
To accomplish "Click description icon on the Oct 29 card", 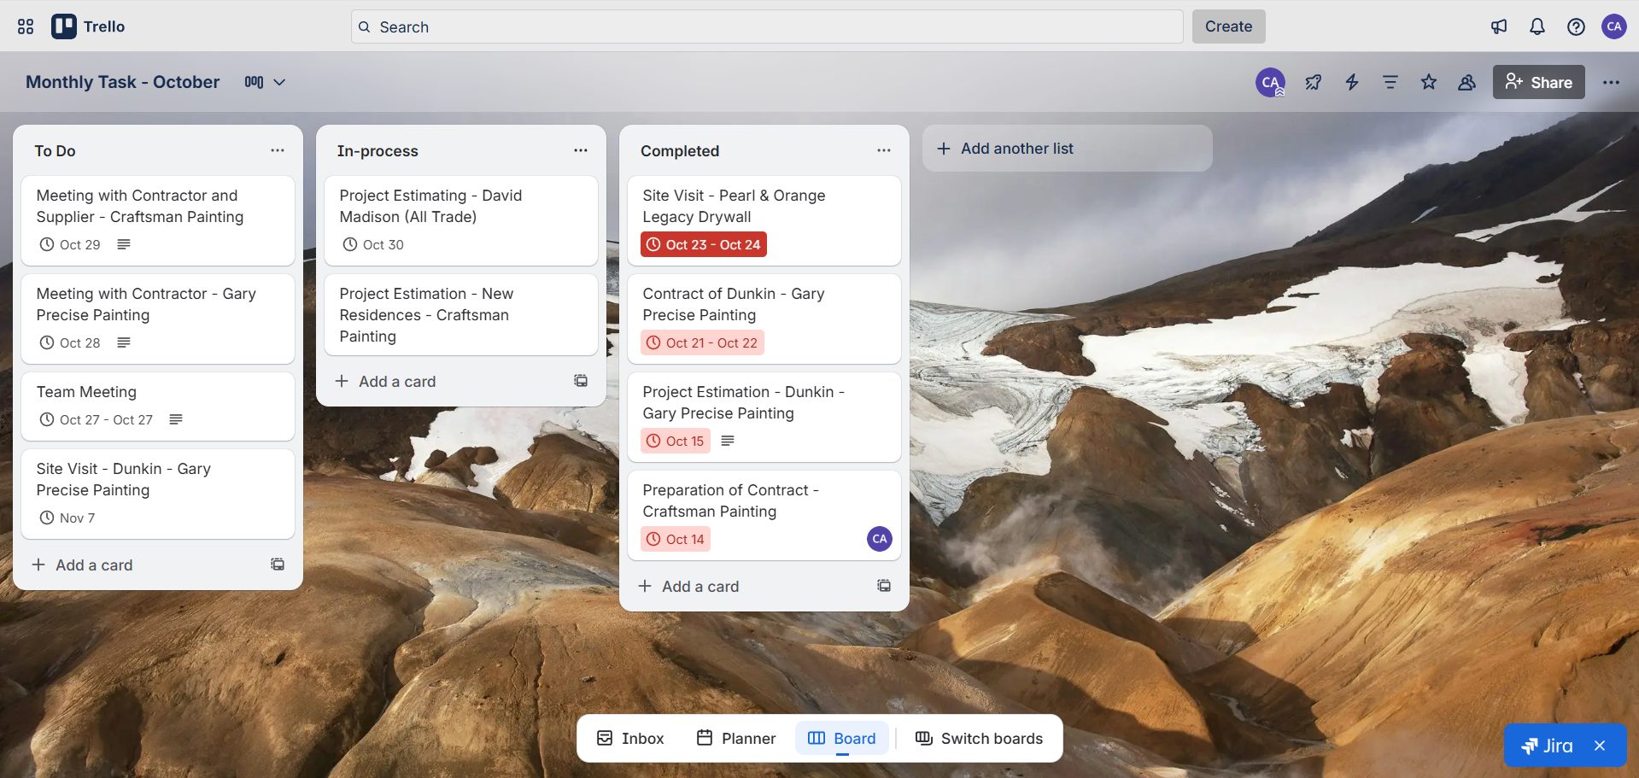I will (124, 244).
